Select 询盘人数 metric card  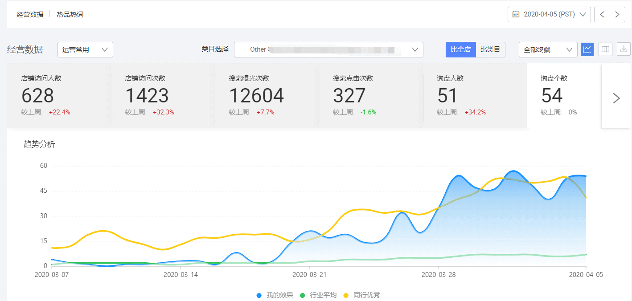[474, 96]
